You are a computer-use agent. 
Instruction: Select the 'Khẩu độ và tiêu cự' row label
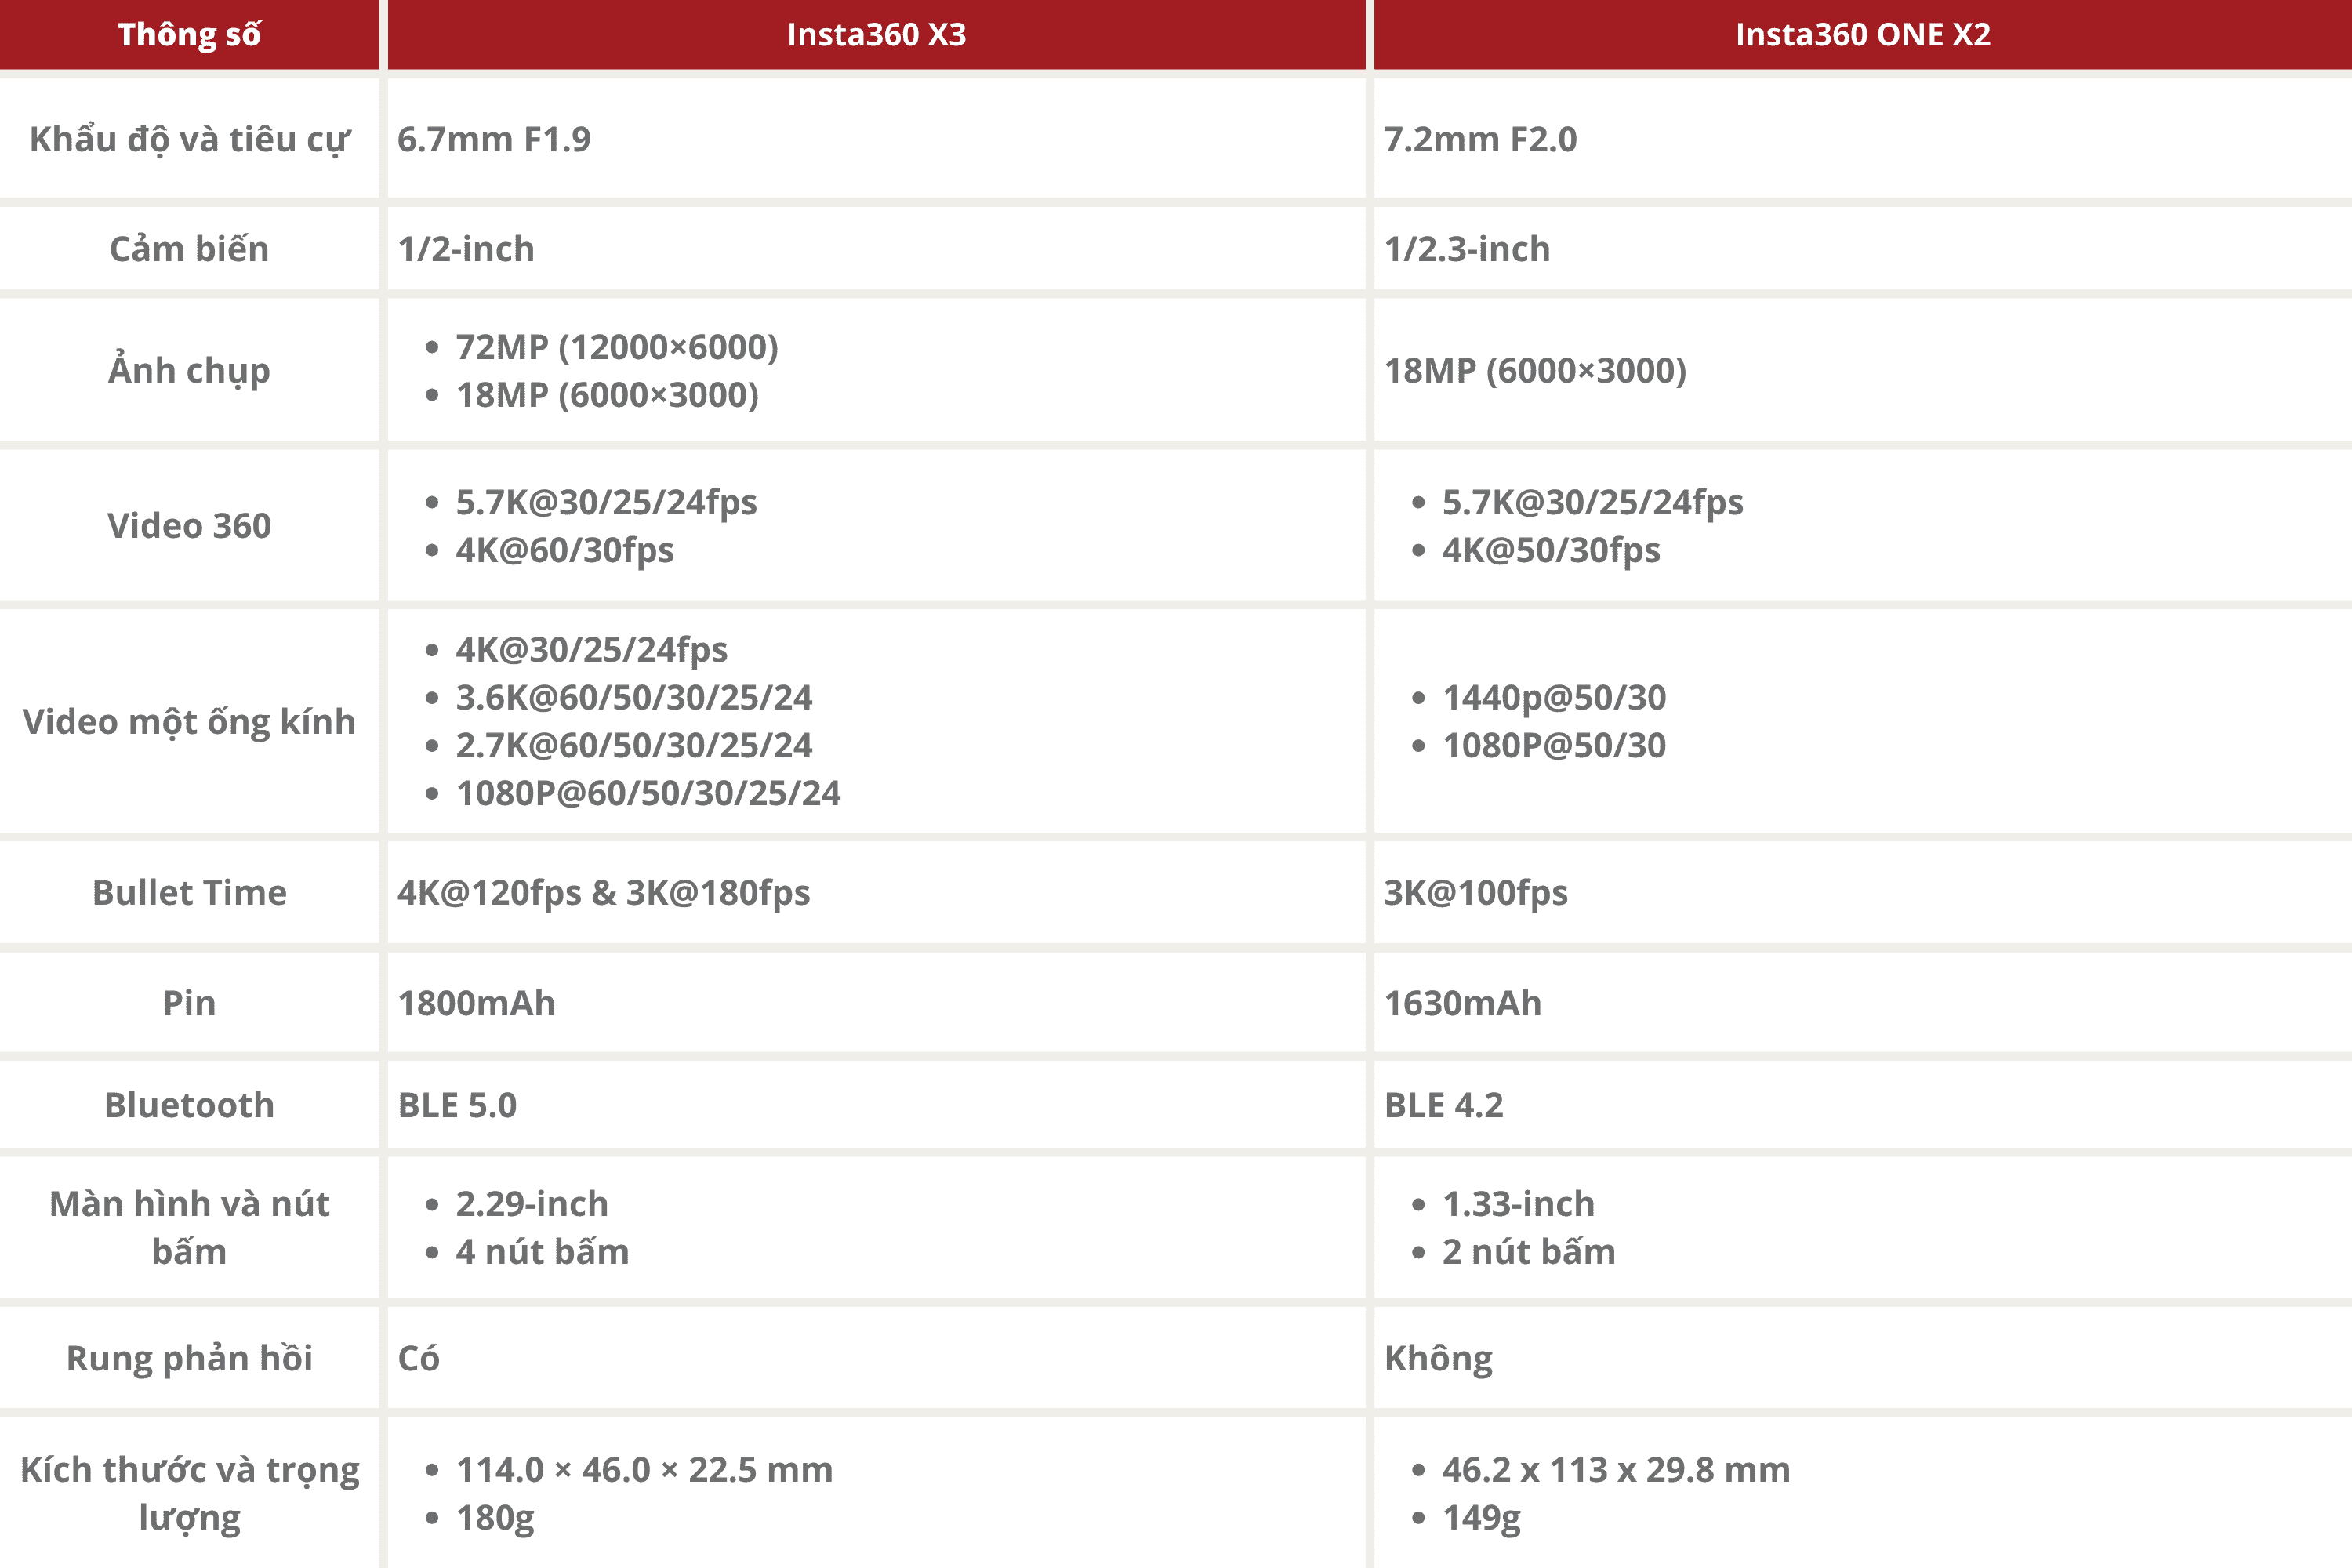(189, 139)
